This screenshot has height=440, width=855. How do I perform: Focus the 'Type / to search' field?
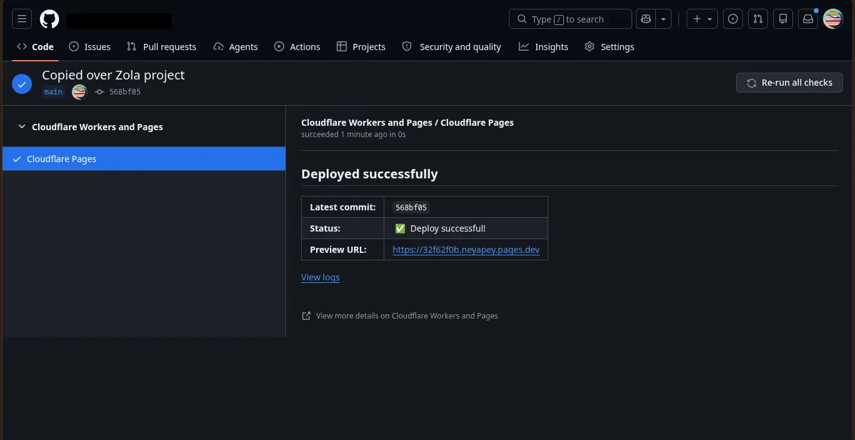pos(570,19)
